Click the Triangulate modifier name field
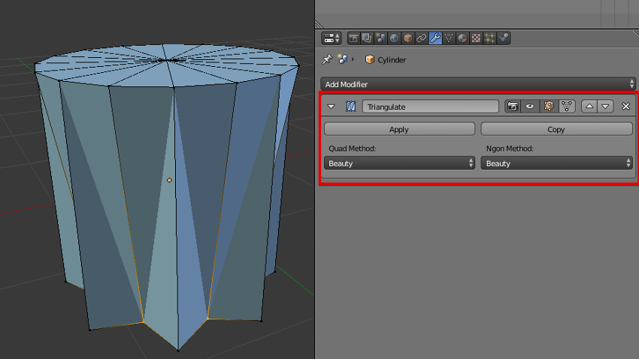This screenshot has width=639, height=359. pyautogui.click(x=430, y=107)
